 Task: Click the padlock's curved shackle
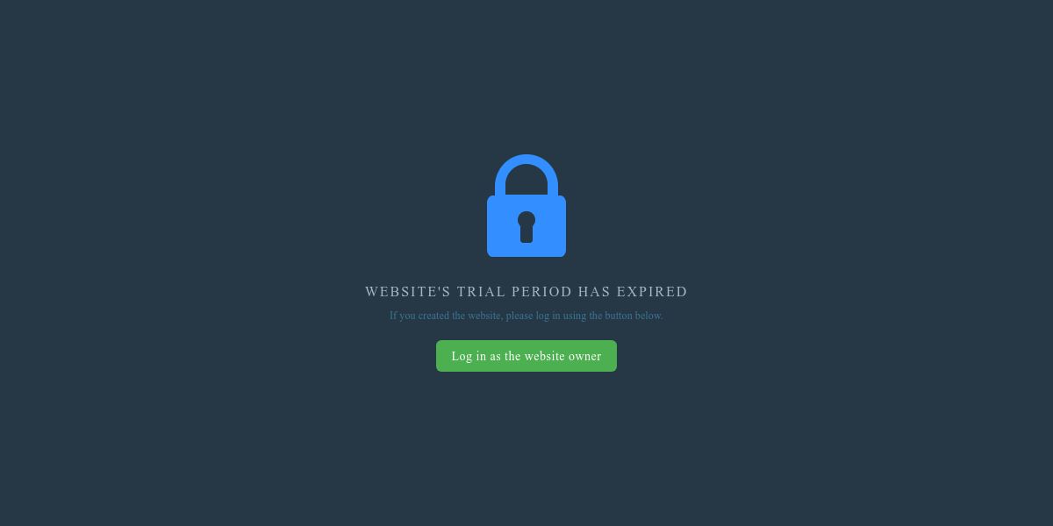pos(526,175)
